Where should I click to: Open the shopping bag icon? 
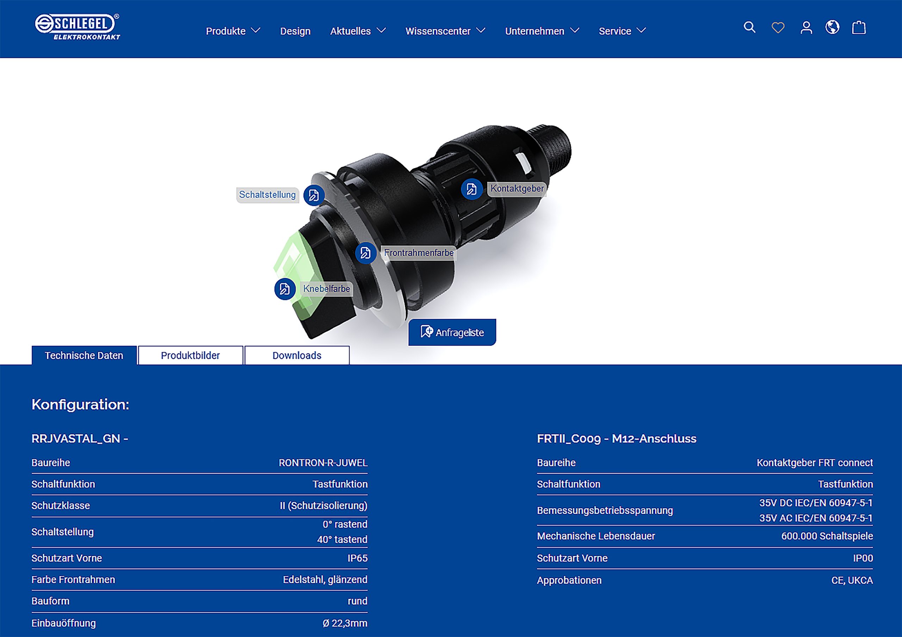pyautogui.click(x=859, y=27)
